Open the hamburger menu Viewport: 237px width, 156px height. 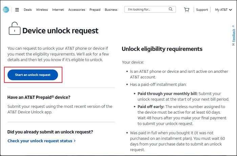[17, 10]
